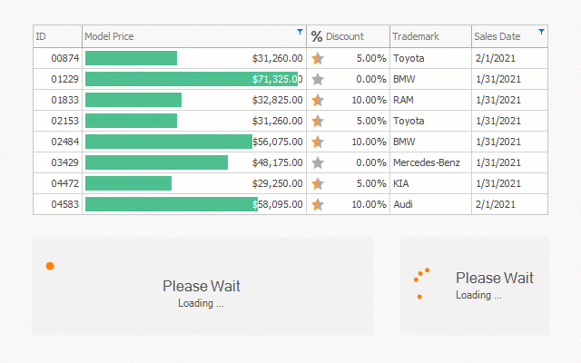Click the star icon in row 00874
The height and width of the screenshot is (363, 581).
pyautogui.click(x=318, y=58)
